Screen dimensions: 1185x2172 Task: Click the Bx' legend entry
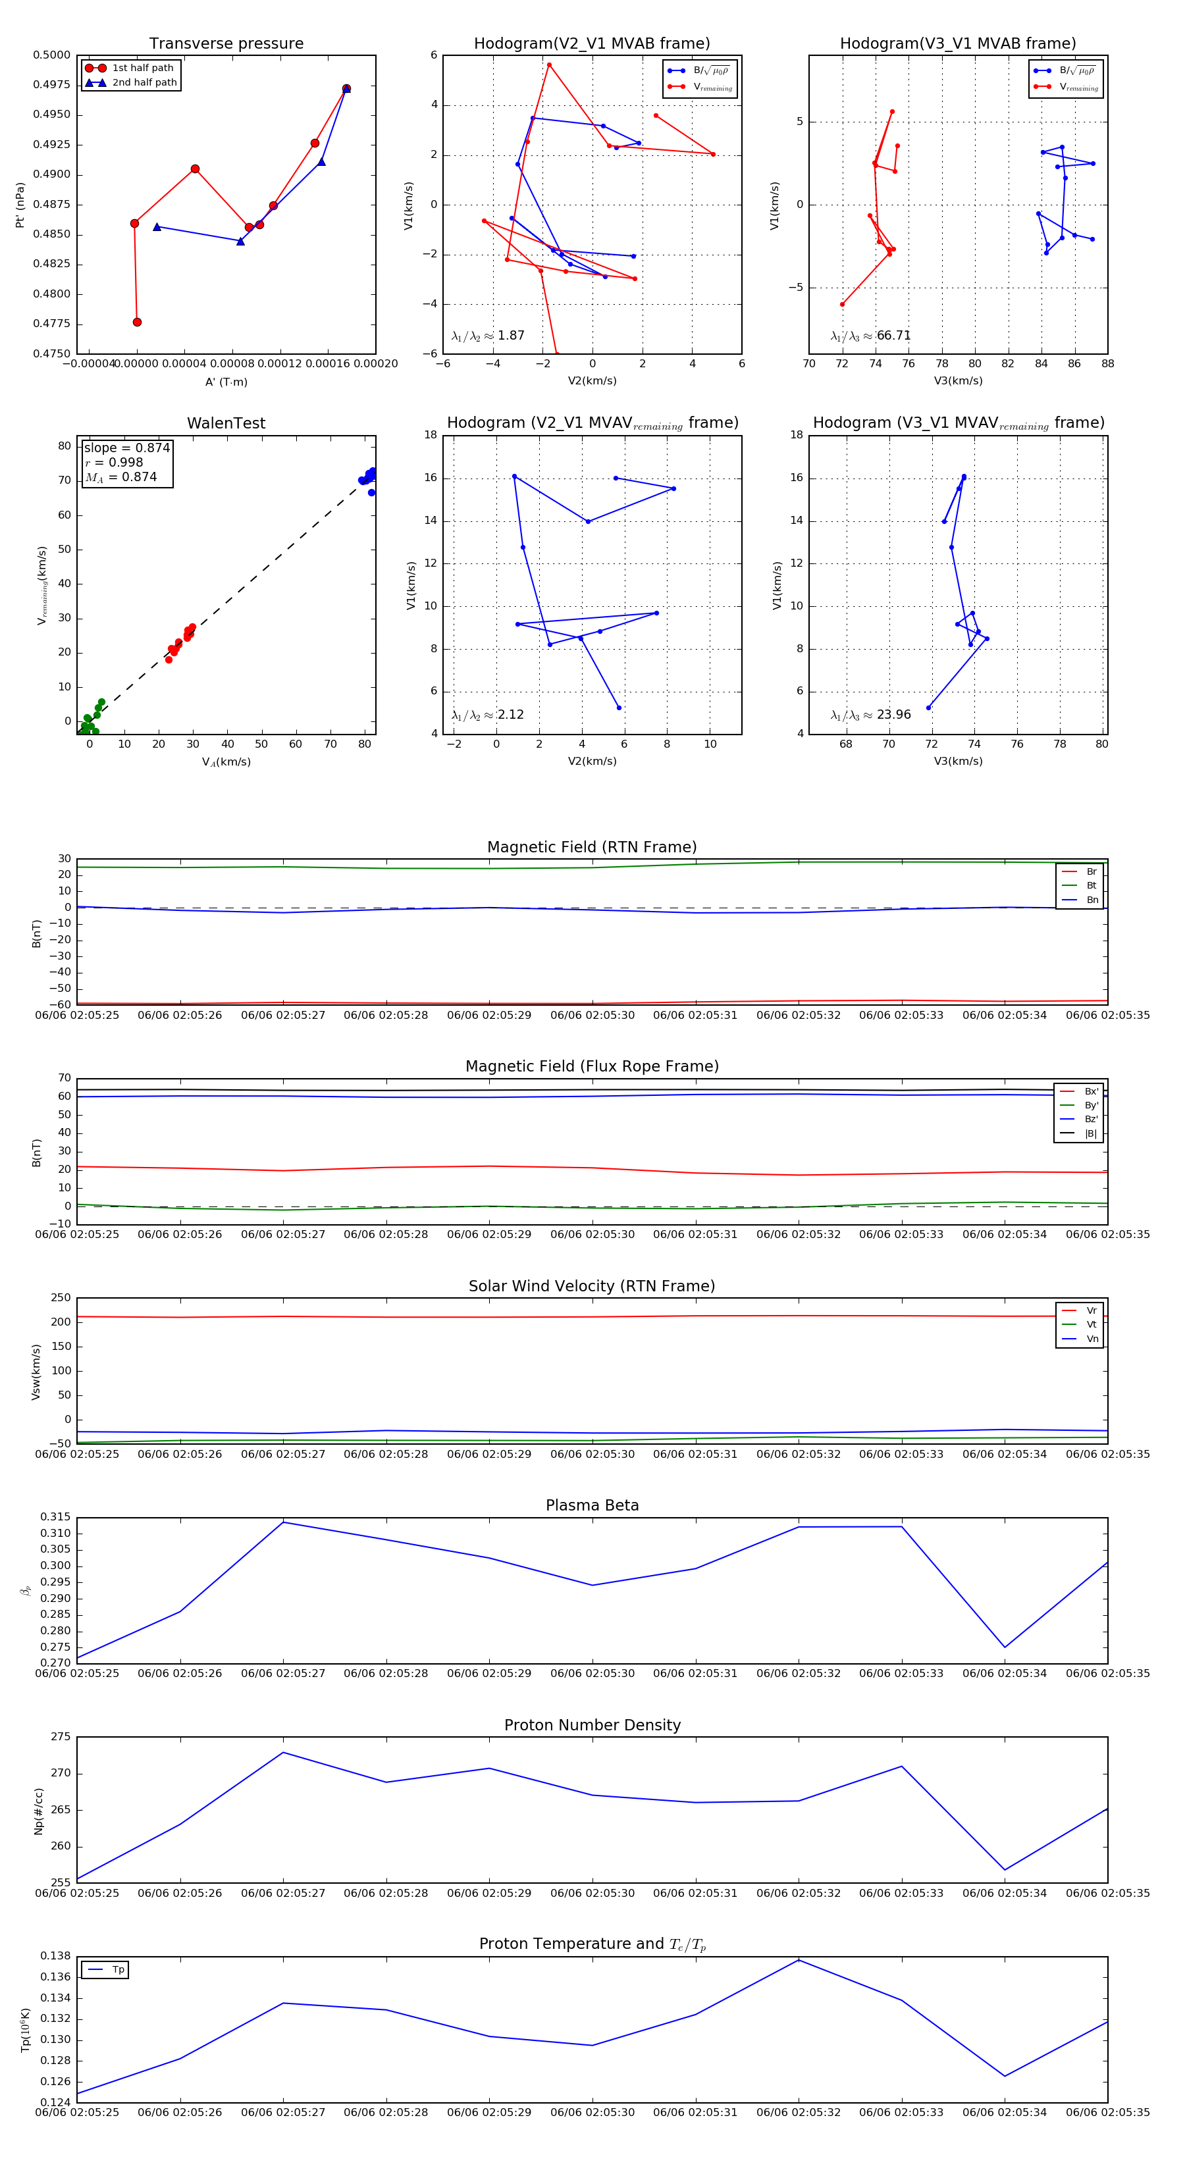1080,1092
